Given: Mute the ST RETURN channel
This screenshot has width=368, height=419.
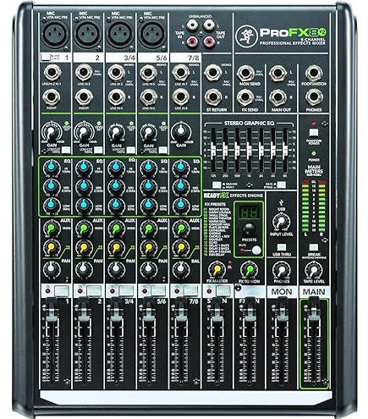Looking at the screenshot, I should pyautogui.click(x=223, y=290).
